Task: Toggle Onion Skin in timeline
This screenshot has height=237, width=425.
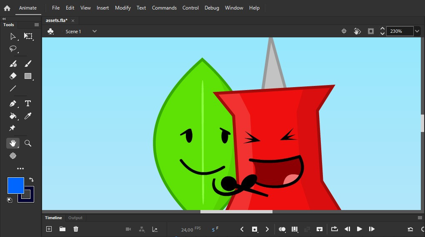Action: click(282, 229)
